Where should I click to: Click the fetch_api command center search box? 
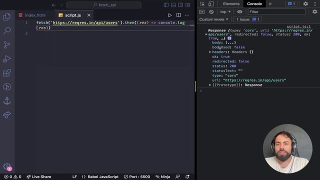pyautogui.click(x=104, y=5)
